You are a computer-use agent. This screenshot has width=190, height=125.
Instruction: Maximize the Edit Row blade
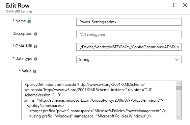[x=175, y=5]
